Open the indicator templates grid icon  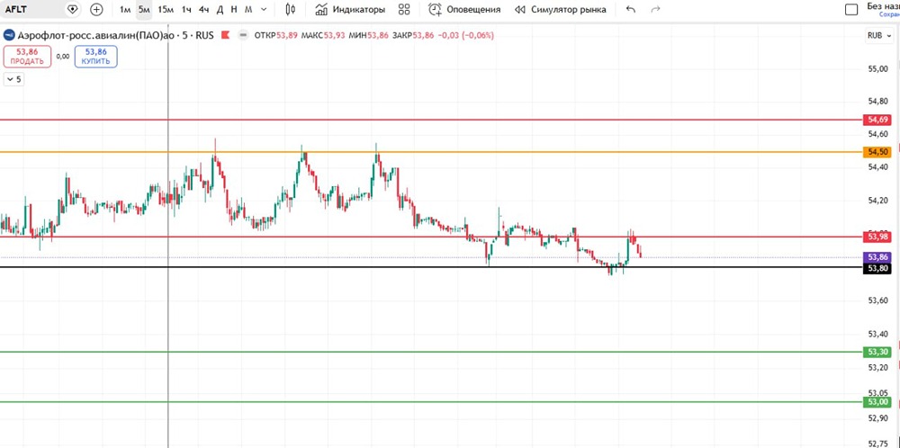click(x=404, y=9)
